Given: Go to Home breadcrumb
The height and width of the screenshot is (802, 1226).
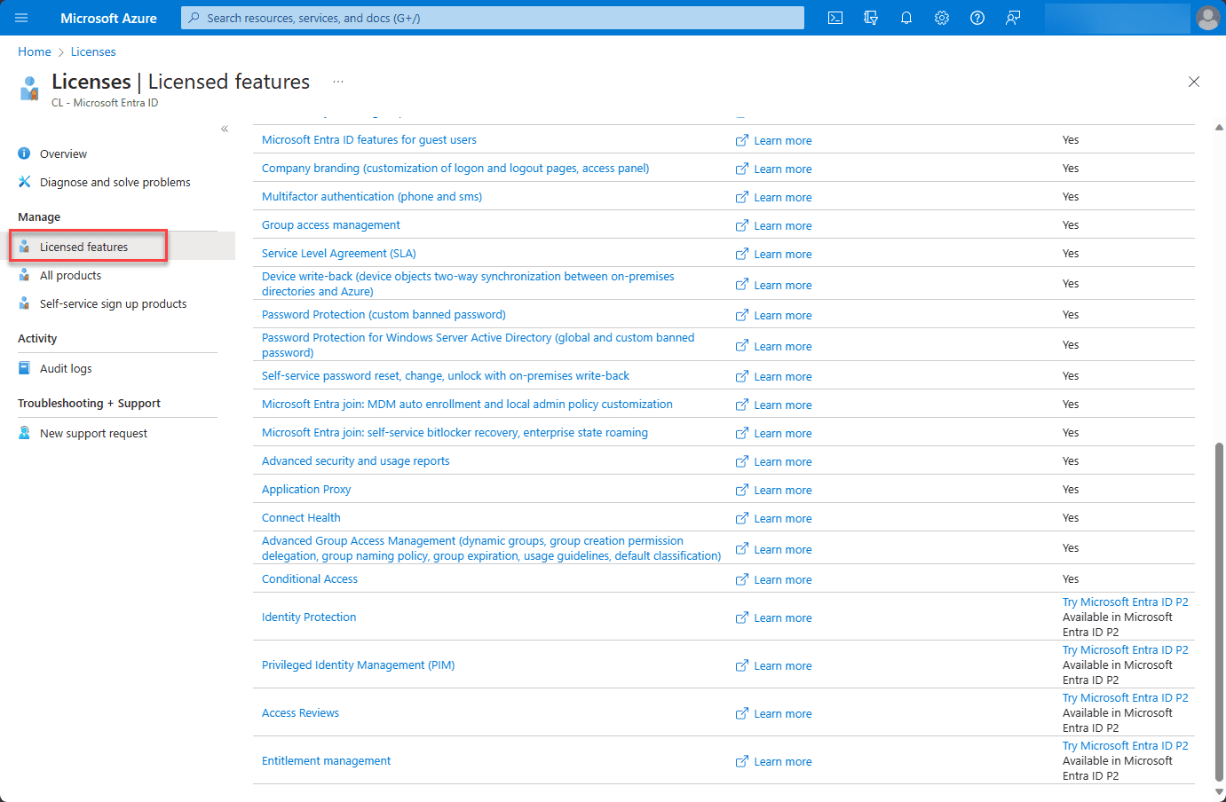Looking at the screenshot, I should click(x=35, y=51).
